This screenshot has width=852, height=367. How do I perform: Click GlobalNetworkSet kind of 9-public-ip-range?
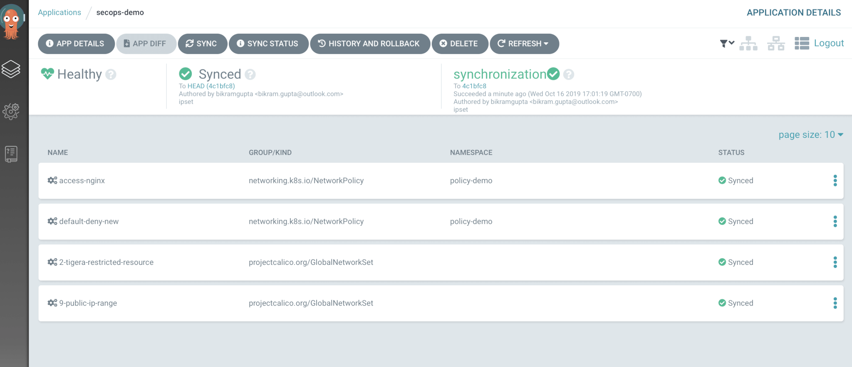[311, 303]
